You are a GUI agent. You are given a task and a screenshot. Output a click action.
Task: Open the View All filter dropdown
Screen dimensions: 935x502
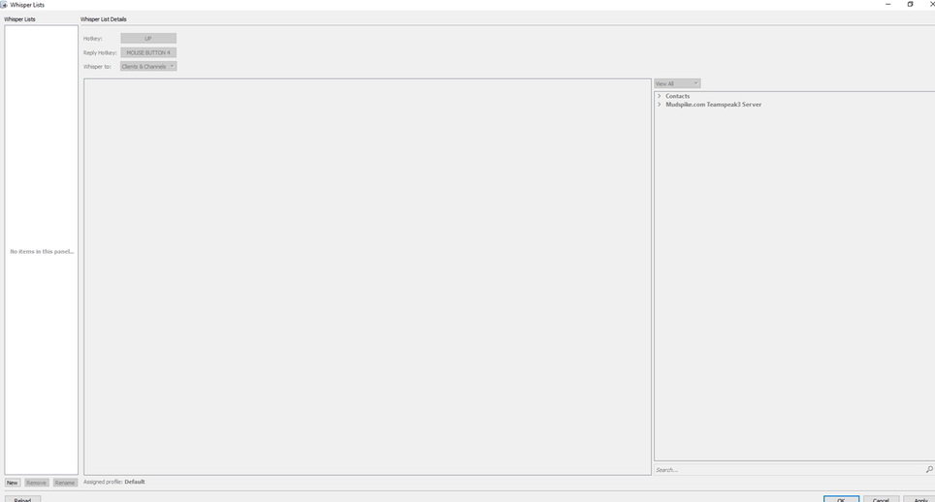[677, 83]
